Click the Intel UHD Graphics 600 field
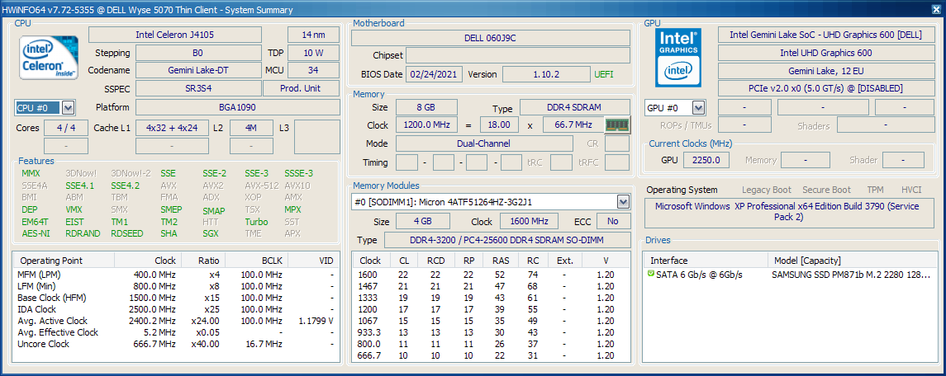946x376 pixels. coord(825,53)
